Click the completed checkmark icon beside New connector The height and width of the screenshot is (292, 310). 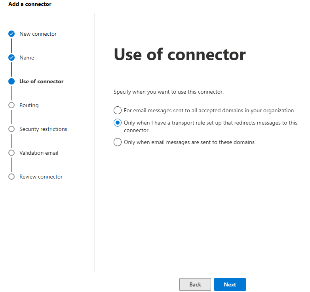click(11, 34)
